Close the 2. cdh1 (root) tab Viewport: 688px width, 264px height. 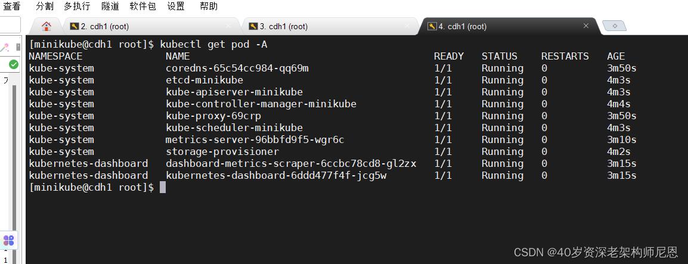click(x=228, y=26)
